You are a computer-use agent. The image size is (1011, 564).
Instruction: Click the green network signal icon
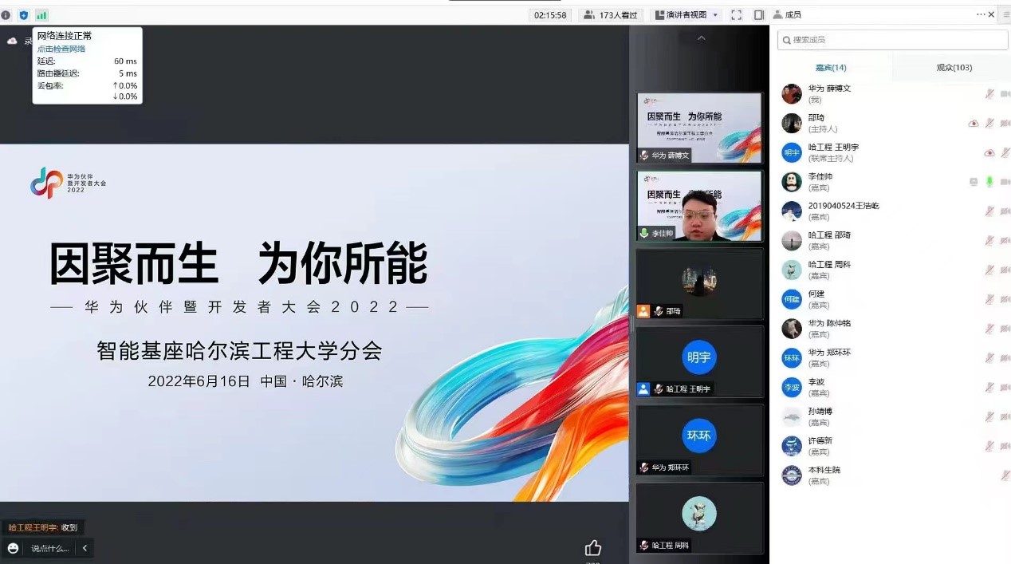(41, 15)
